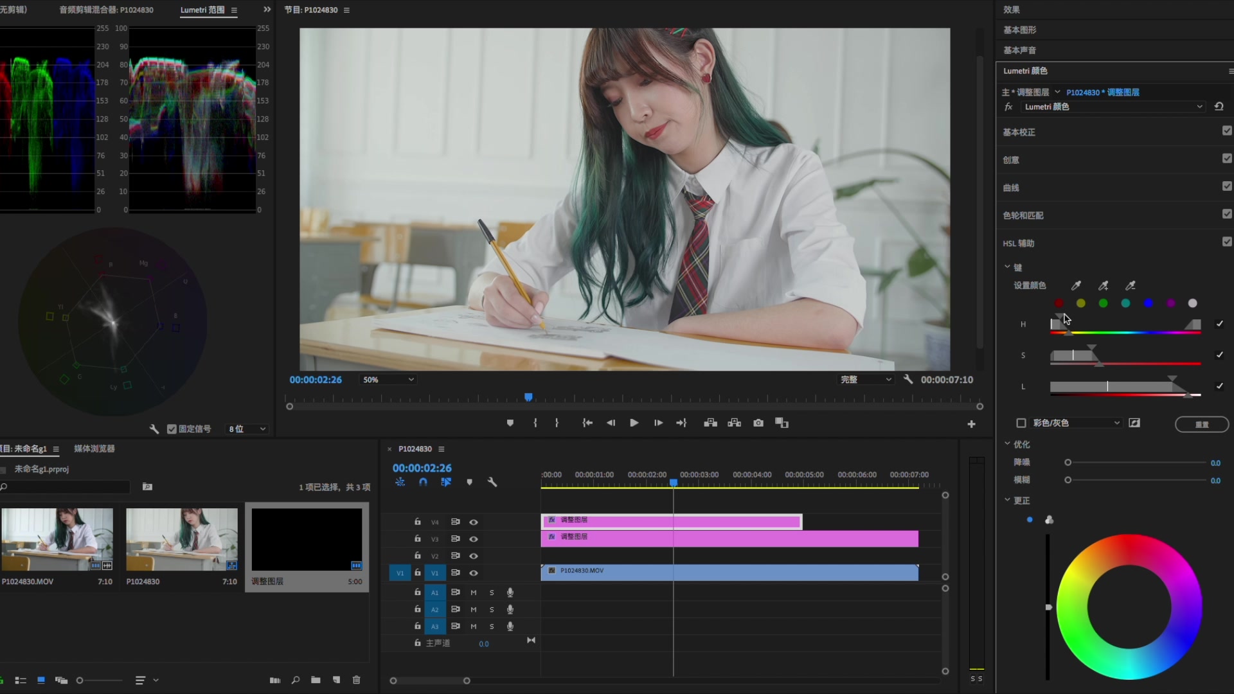Toggle linked selection in timeline
Image resolution: width=1234 pixels, height=694 pixels.
point(446,482)
